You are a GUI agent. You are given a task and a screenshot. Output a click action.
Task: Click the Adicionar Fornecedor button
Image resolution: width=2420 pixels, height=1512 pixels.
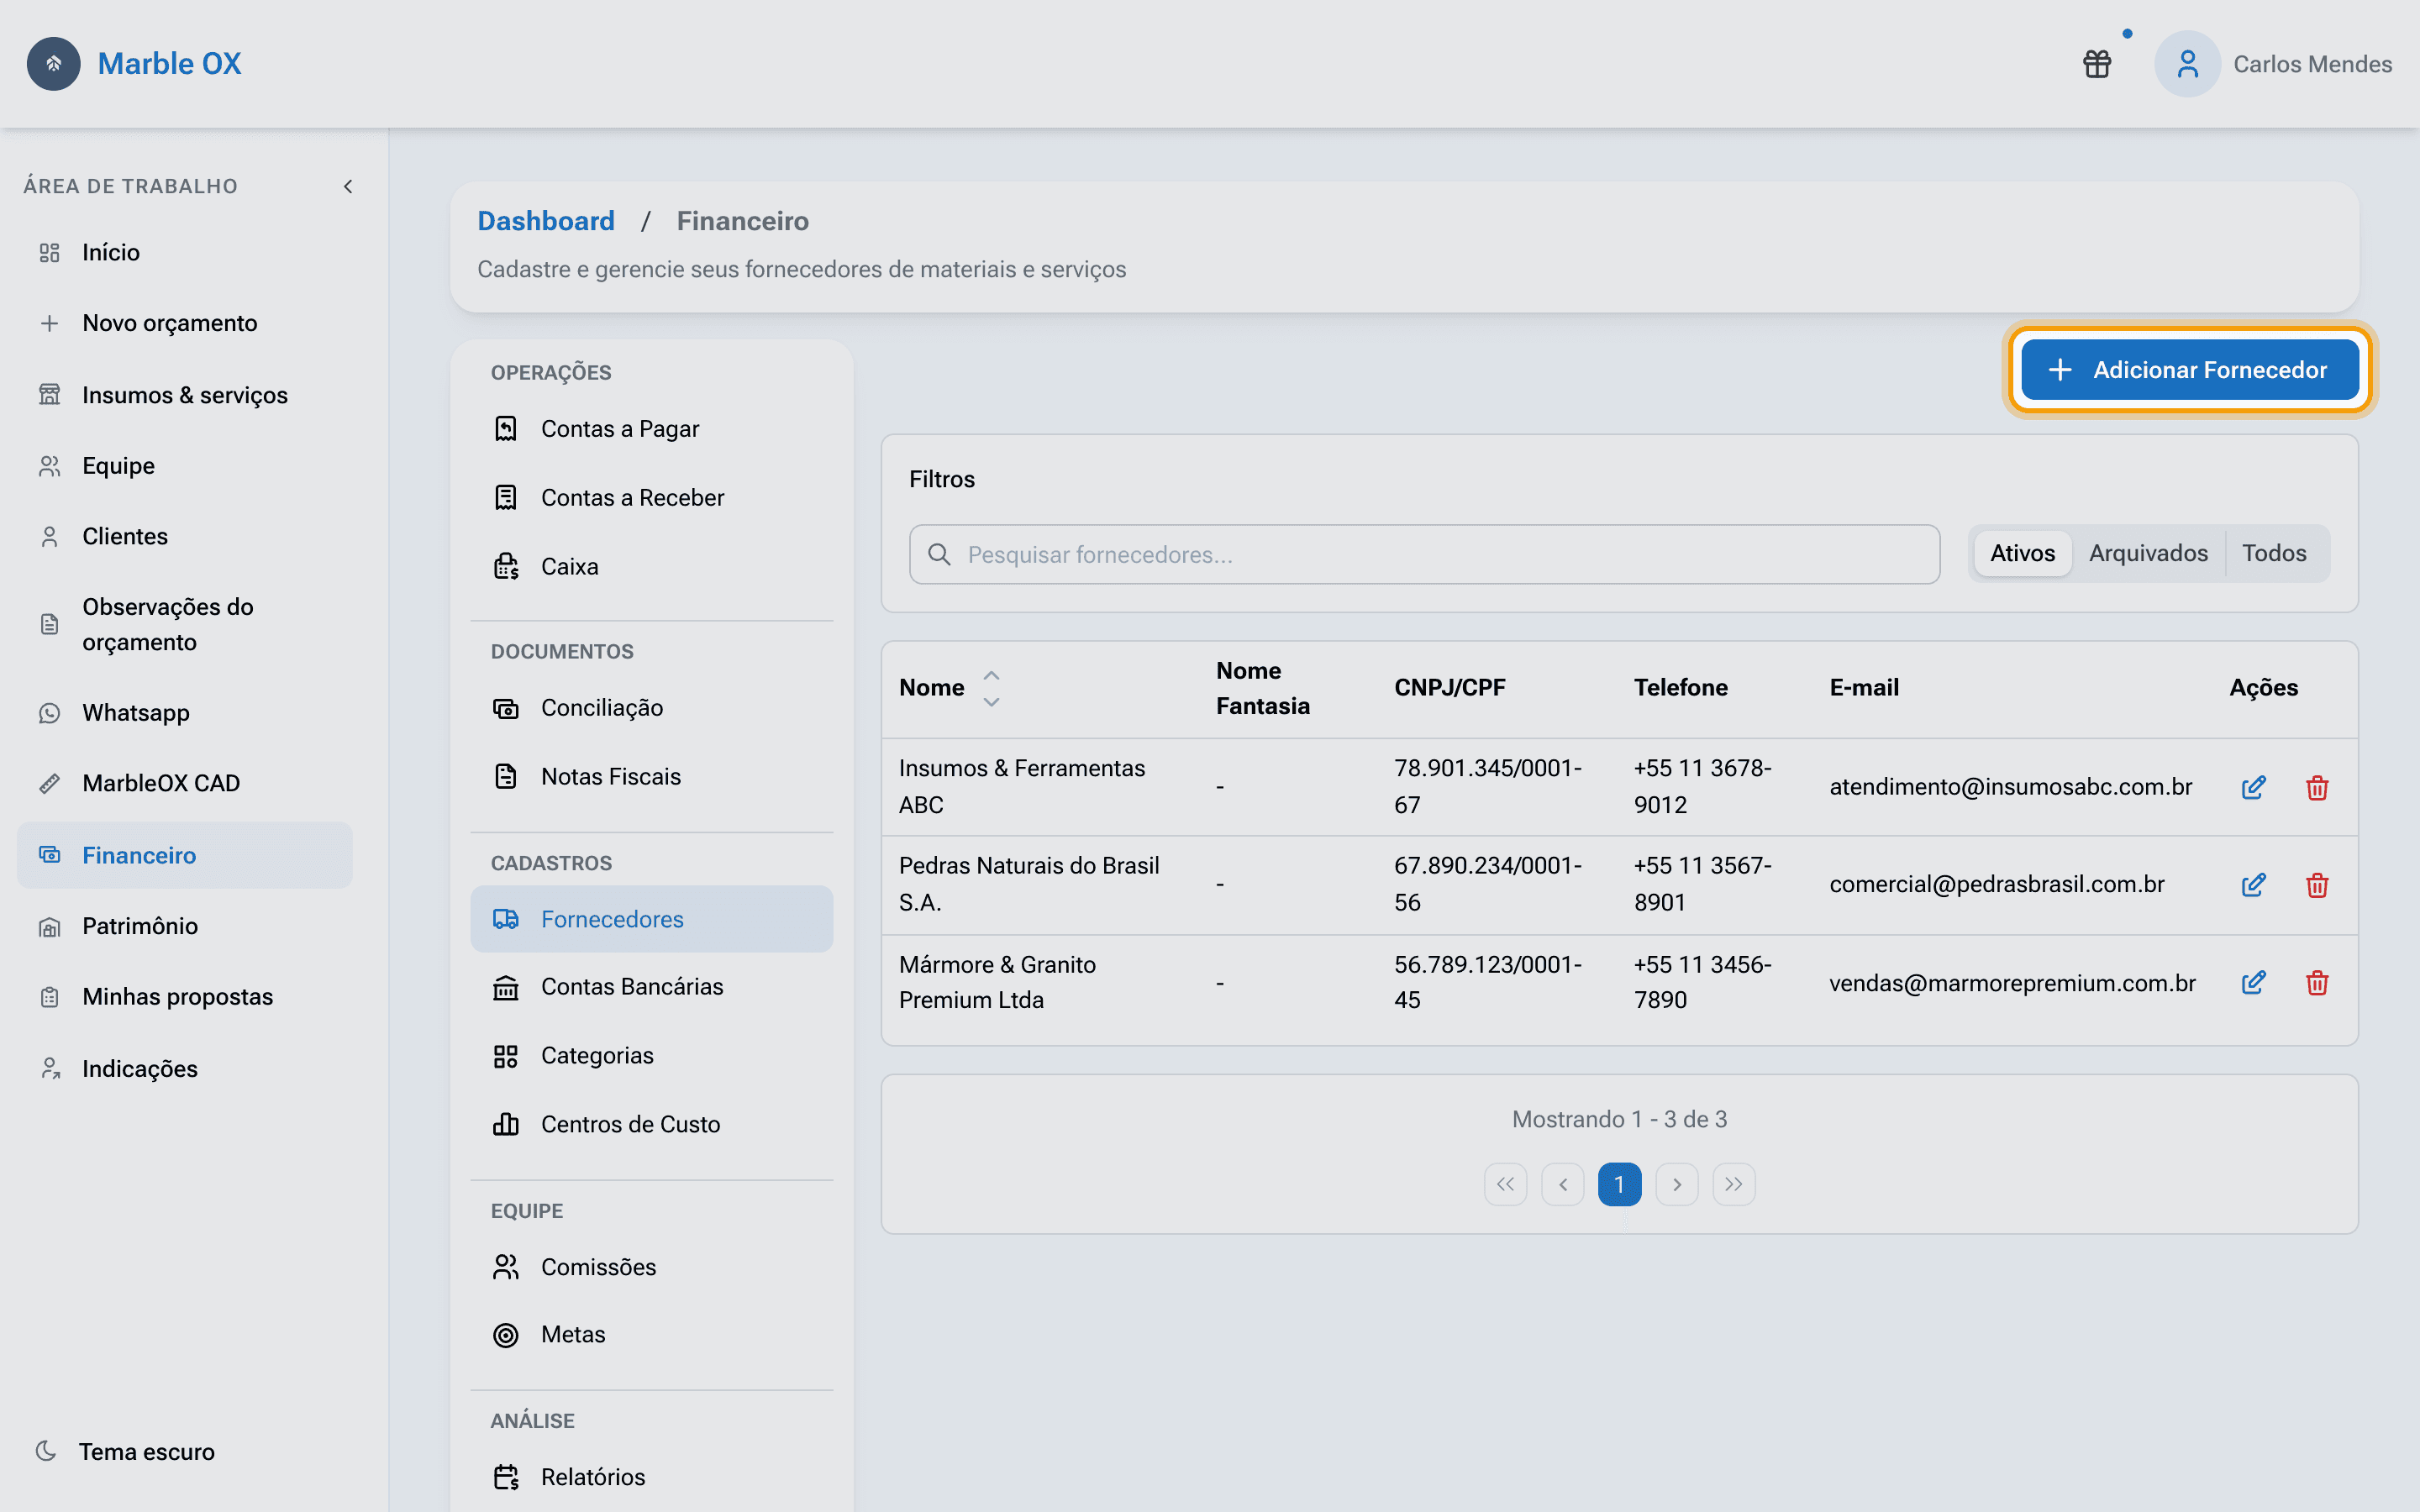2189,370
